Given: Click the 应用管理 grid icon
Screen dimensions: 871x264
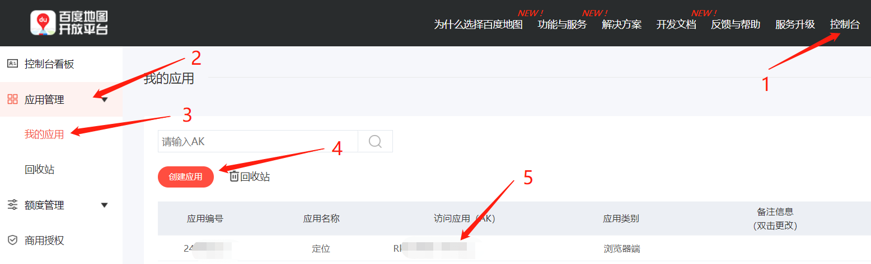Looking at the screenshot, I should coord(12,99).
